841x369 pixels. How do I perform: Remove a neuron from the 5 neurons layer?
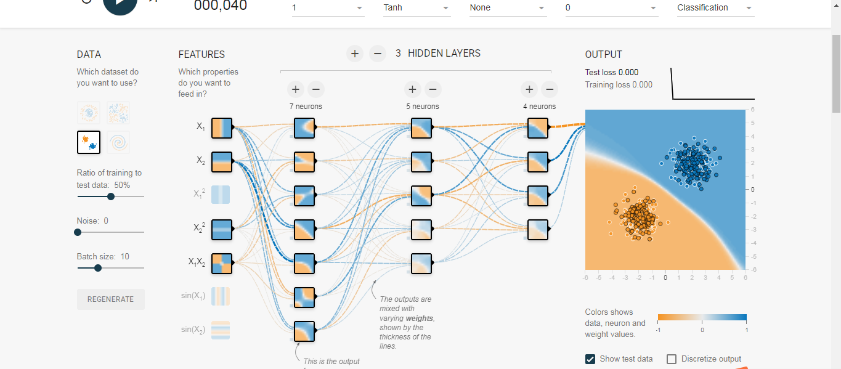[433, 89]
